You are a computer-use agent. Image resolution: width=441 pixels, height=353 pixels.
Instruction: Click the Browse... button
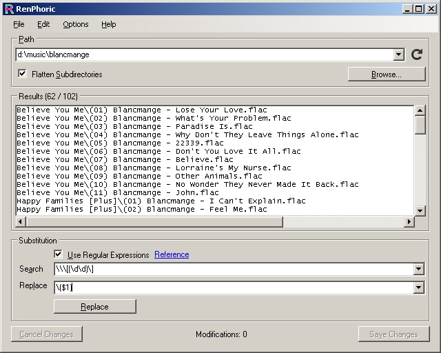[x=386, y=74]
